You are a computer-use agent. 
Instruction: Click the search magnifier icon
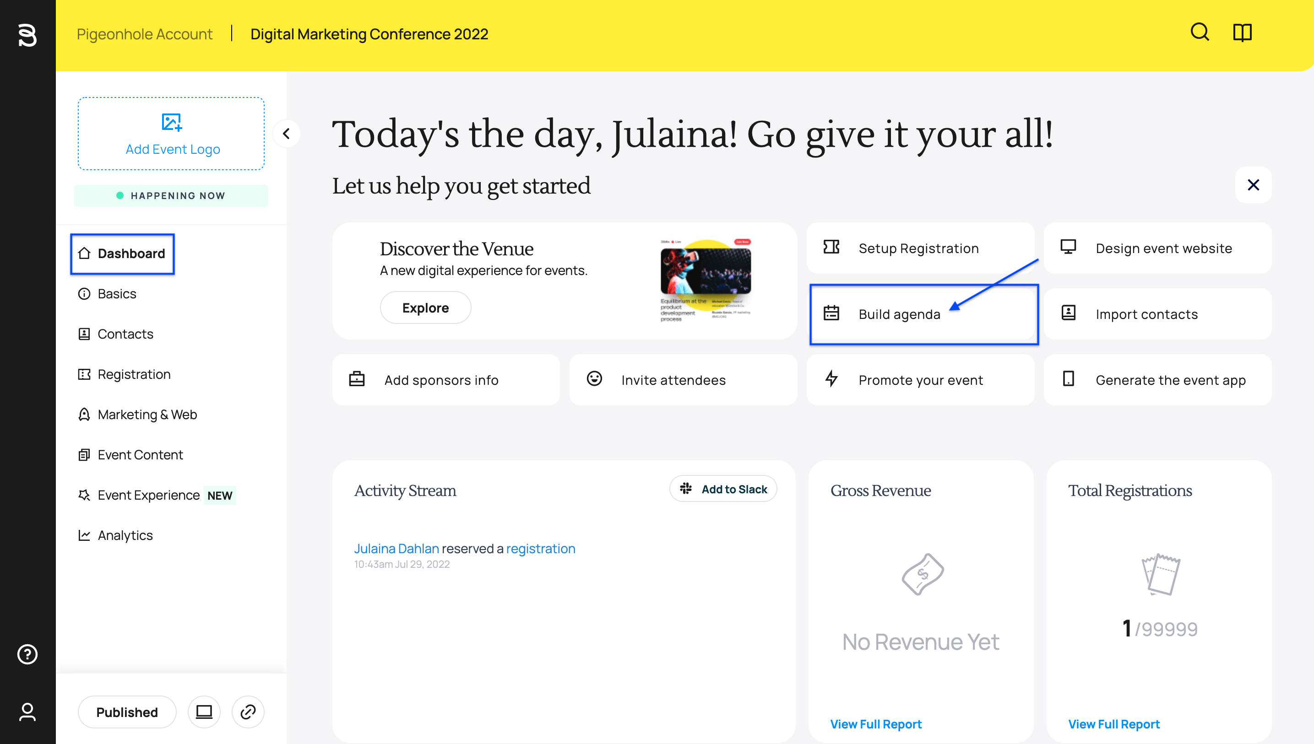[1200, 32]
